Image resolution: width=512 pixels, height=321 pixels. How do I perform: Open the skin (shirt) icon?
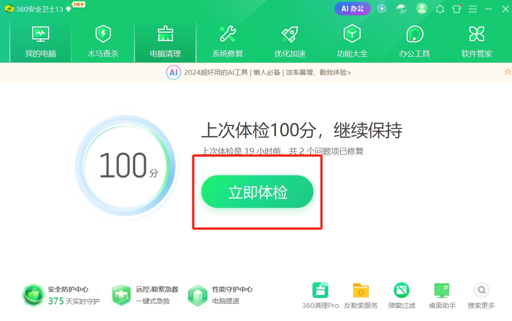[x=456, y=9]
